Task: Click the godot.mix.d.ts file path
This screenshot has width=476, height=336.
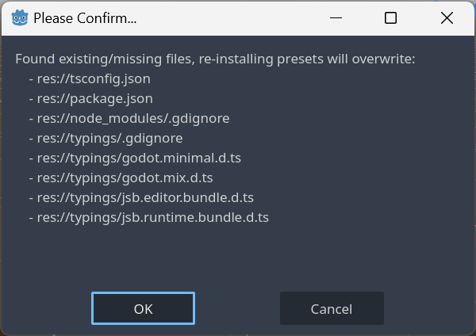Action: tap(121, 178)
